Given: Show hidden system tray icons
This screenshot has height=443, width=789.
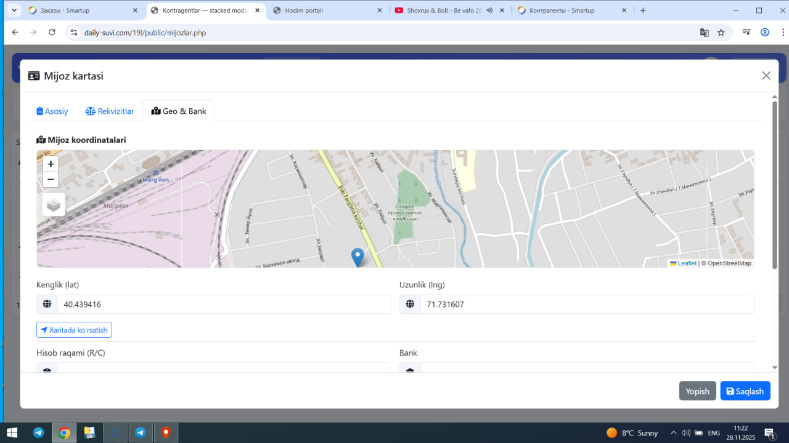Looking at the screenshot, I should (674, 433).
